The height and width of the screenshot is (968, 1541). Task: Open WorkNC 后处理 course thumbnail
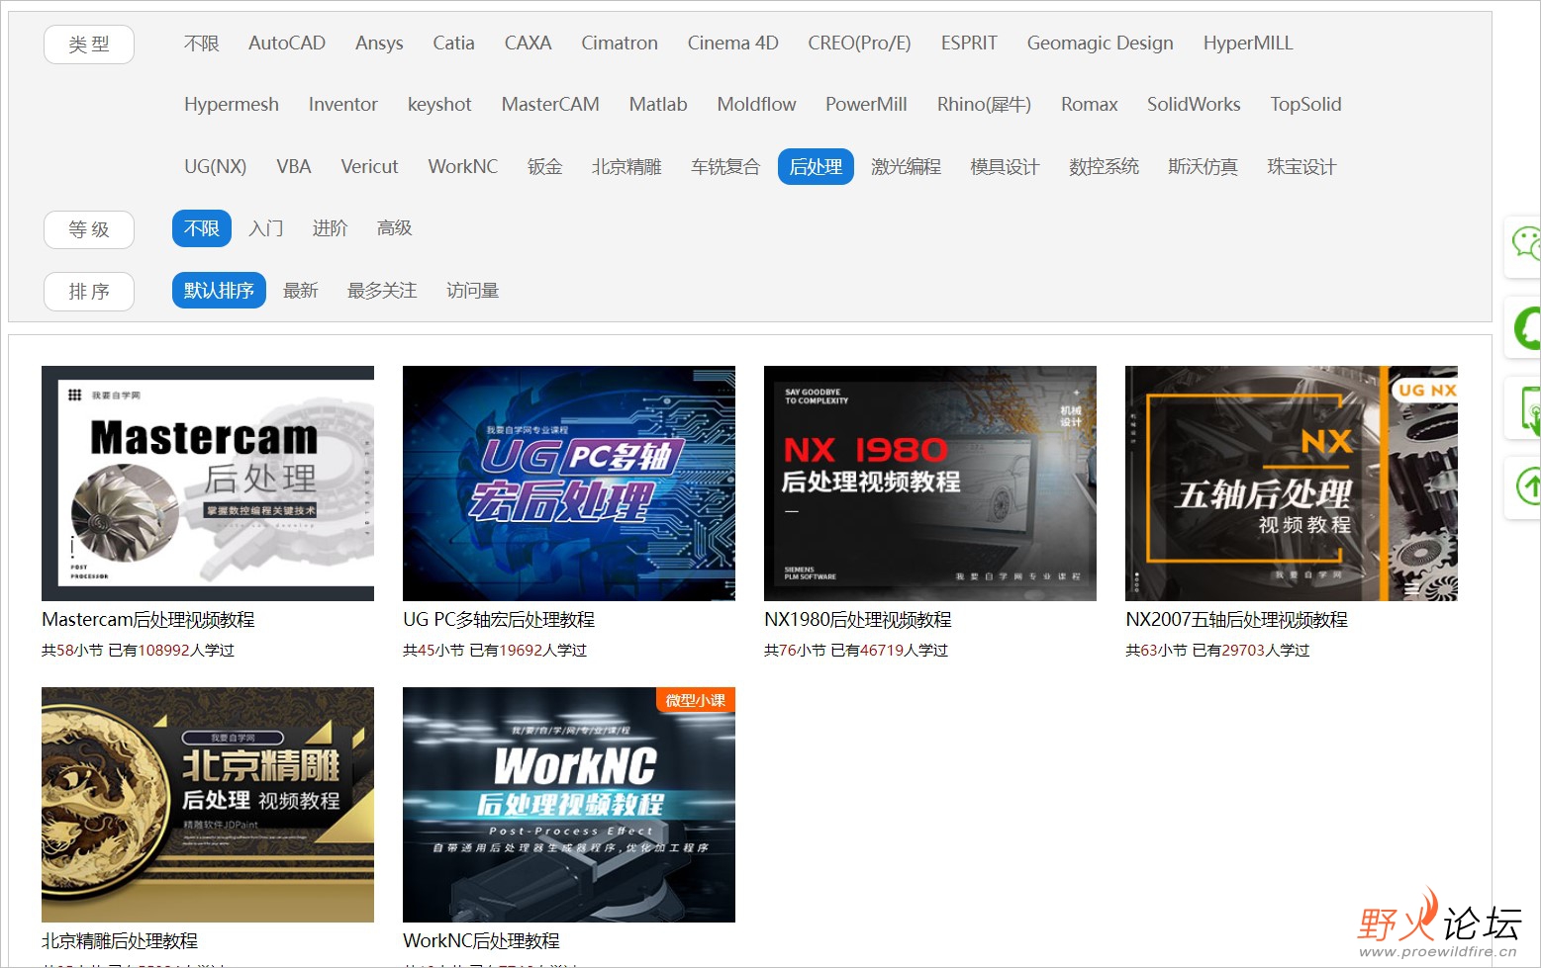click(x=569, y=805)
